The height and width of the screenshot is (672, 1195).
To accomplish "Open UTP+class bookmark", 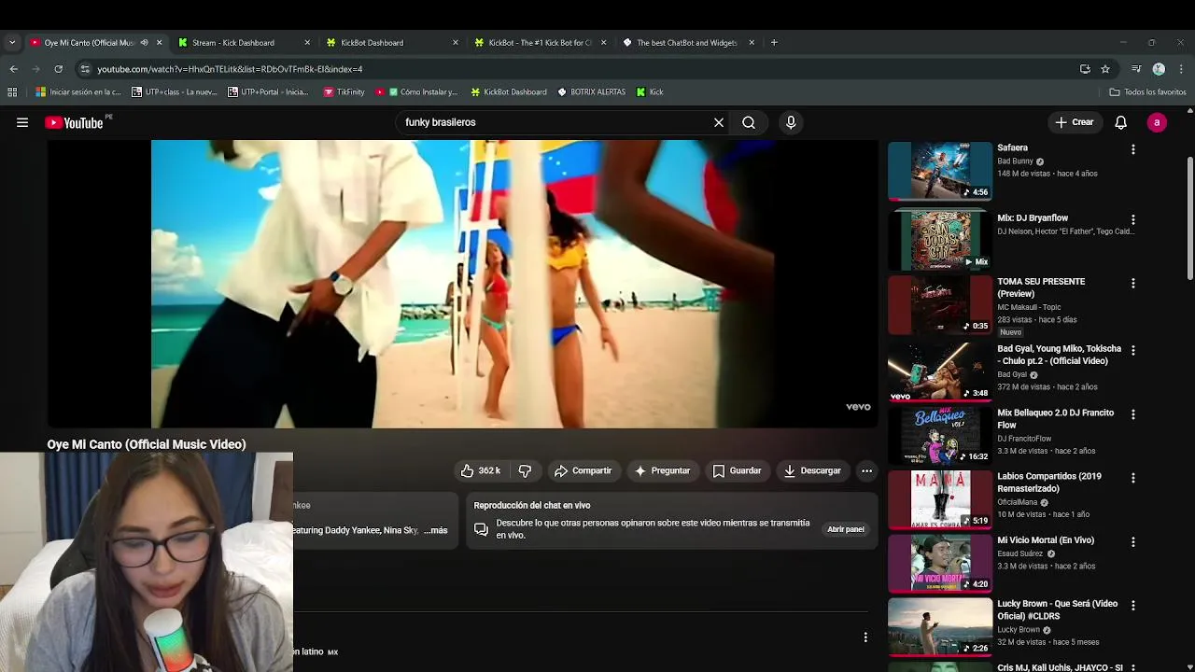I will [x=174, y=91].
